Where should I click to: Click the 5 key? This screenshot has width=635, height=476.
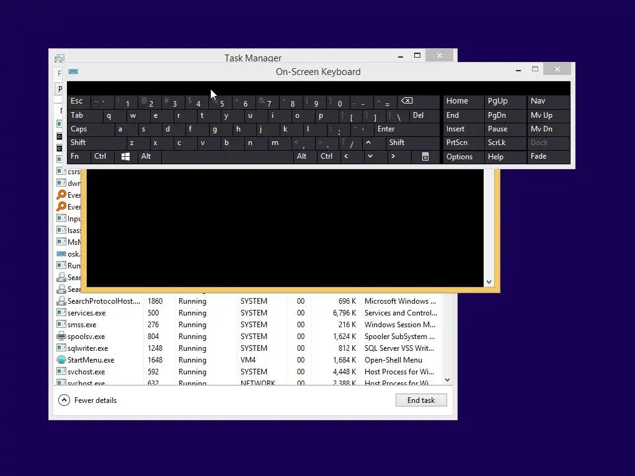(221, 102)
